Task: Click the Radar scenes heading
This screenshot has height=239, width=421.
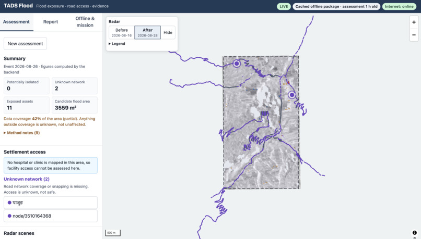Action: pos(19,233)
